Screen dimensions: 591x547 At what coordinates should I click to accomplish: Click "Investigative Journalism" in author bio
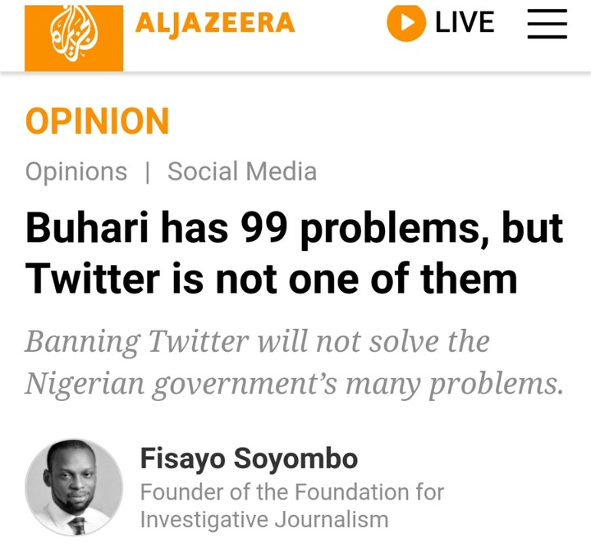263,519
